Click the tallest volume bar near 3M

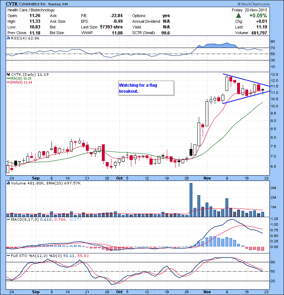tap(191, 200)
